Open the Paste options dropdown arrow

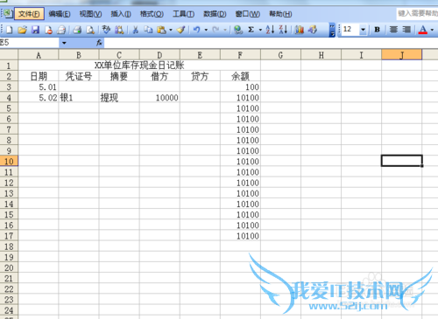click(x=171, y=30)
